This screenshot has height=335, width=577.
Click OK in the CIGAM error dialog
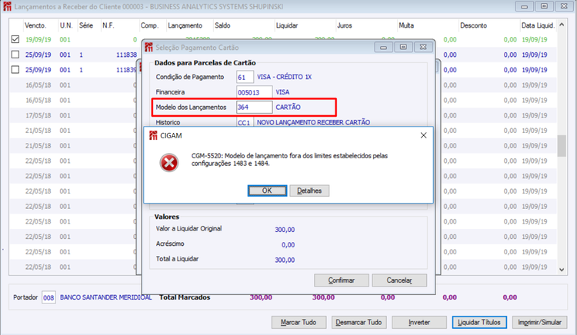pyautogui.click(x=267, y=191)
